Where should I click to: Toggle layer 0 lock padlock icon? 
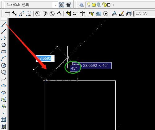pos(104,5)
